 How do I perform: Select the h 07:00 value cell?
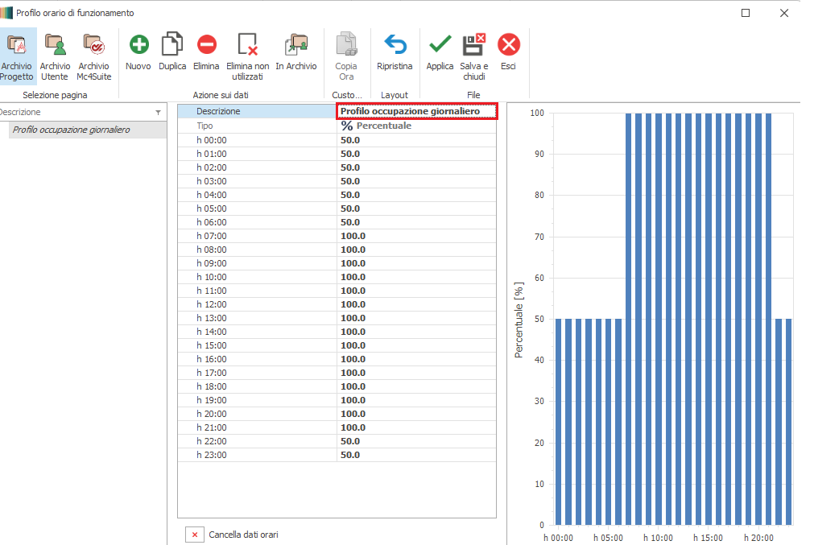[x=416, y=236]
